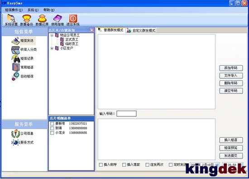The width and height of the screenshot is (249, 179).
Task: Switch to the 自定义群发模式 tab
Action: coord(141,30)
